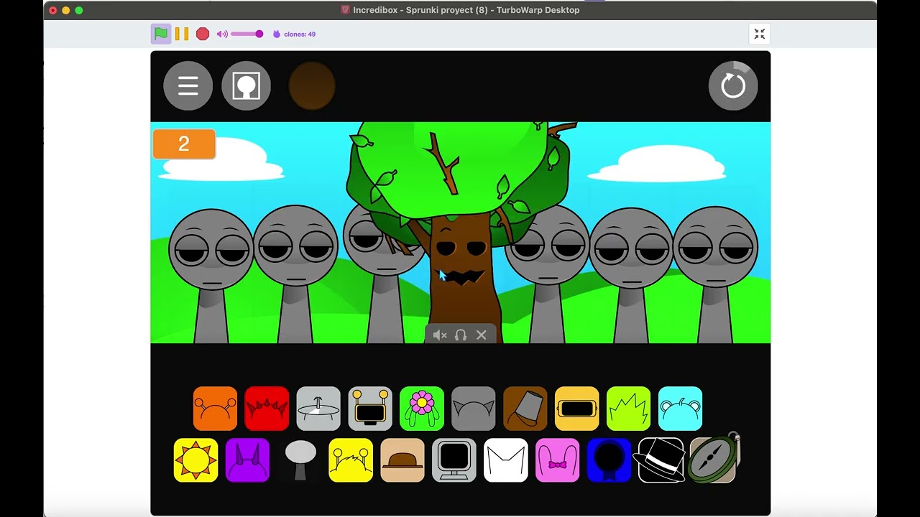Pick the silver cymbal character icon
Screen dimensions: 920x517
pos(318,409)
